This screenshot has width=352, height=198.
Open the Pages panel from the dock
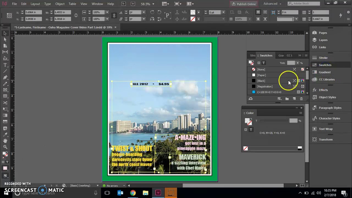323,33
